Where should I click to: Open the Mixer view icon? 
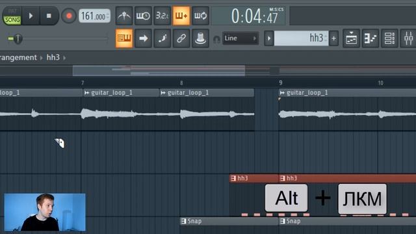(x=408, y=38)
